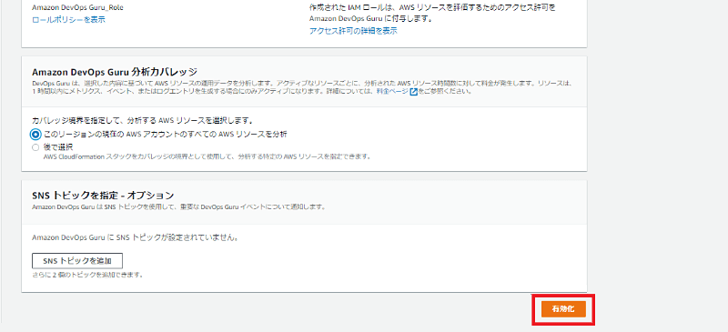728x332 pixels.
Task: Click the external link icon beside 料金ページ
Action: [x=413, y=92]
